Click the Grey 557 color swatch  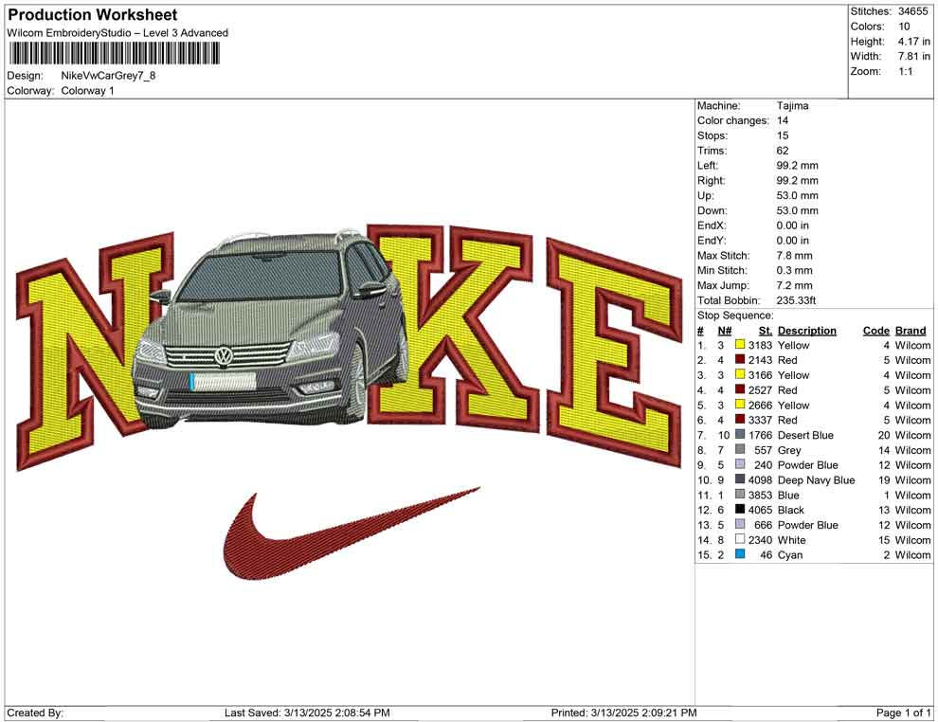[740, 449]
